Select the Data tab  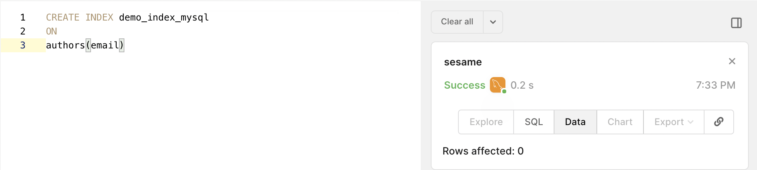pyautogui.click(x=575, y=122)
